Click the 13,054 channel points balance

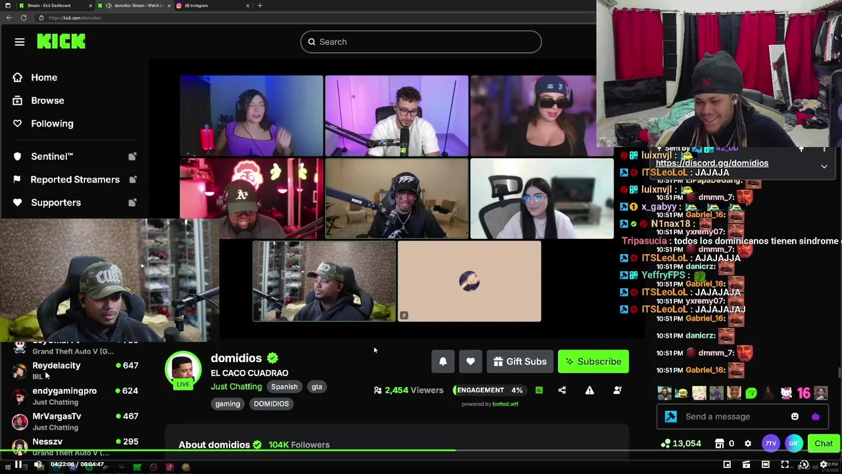click(681, 444)
